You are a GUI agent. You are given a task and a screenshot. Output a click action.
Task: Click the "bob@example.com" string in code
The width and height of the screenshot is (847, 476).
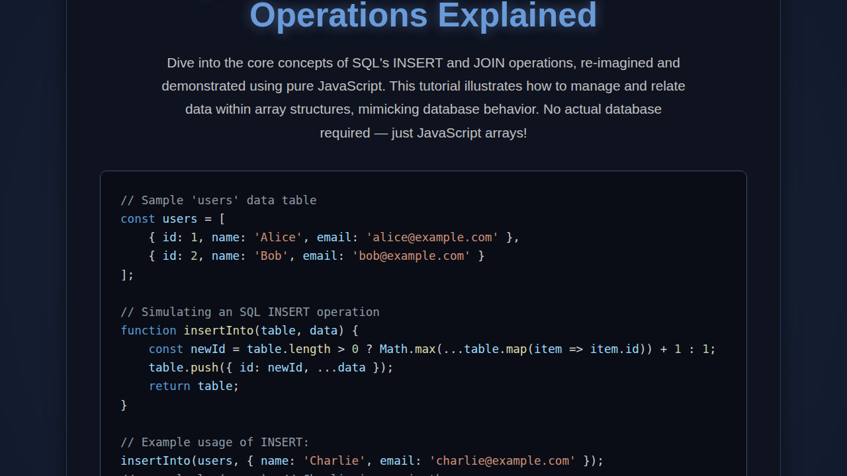tap(411, 256)
